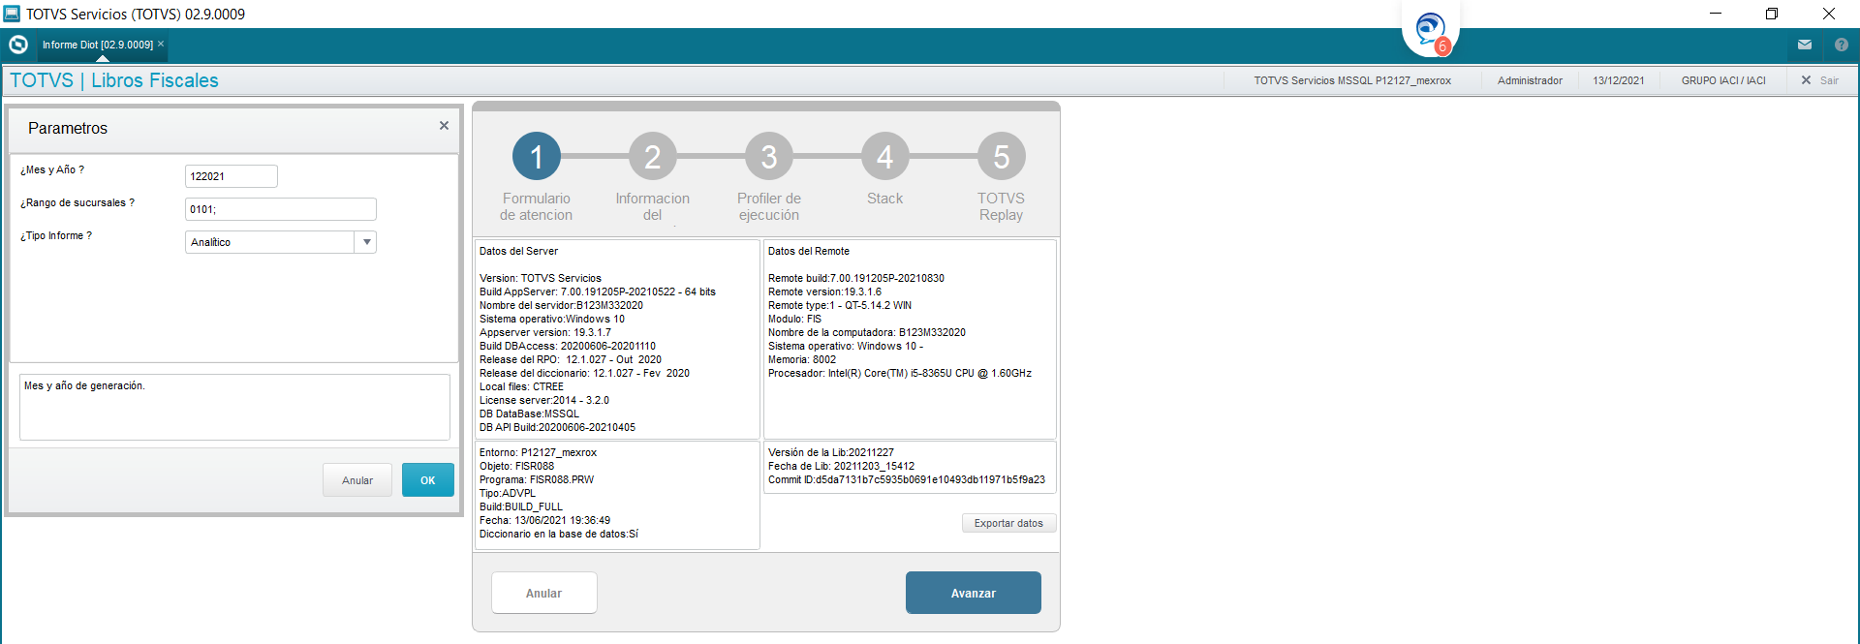
Task: Click the Administrador user label
Action: coord(1530,80)
